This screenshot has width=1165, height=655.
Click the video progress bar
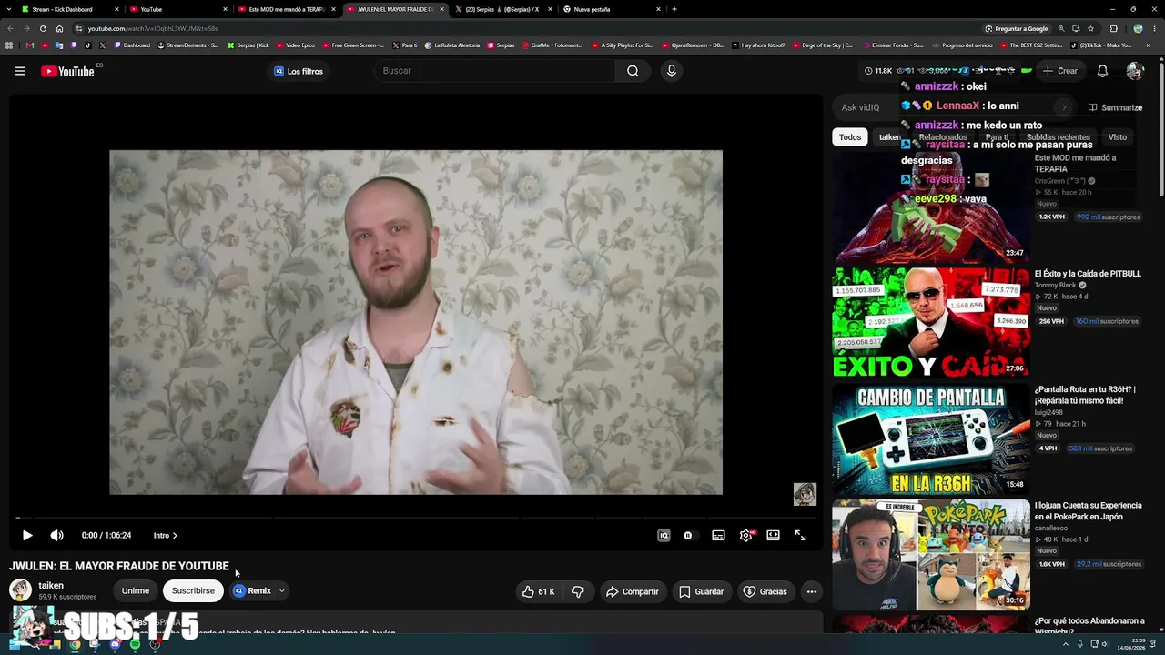coord(415,518)
